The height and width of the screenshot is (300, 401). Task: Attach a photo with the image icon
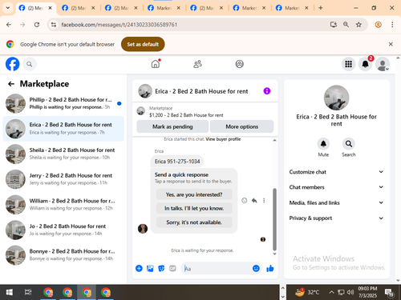pos(150,268)
